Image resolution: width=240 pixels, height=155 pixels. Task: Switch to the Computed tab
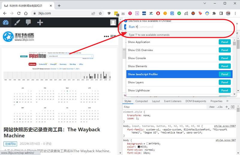(x=141, y=101)
